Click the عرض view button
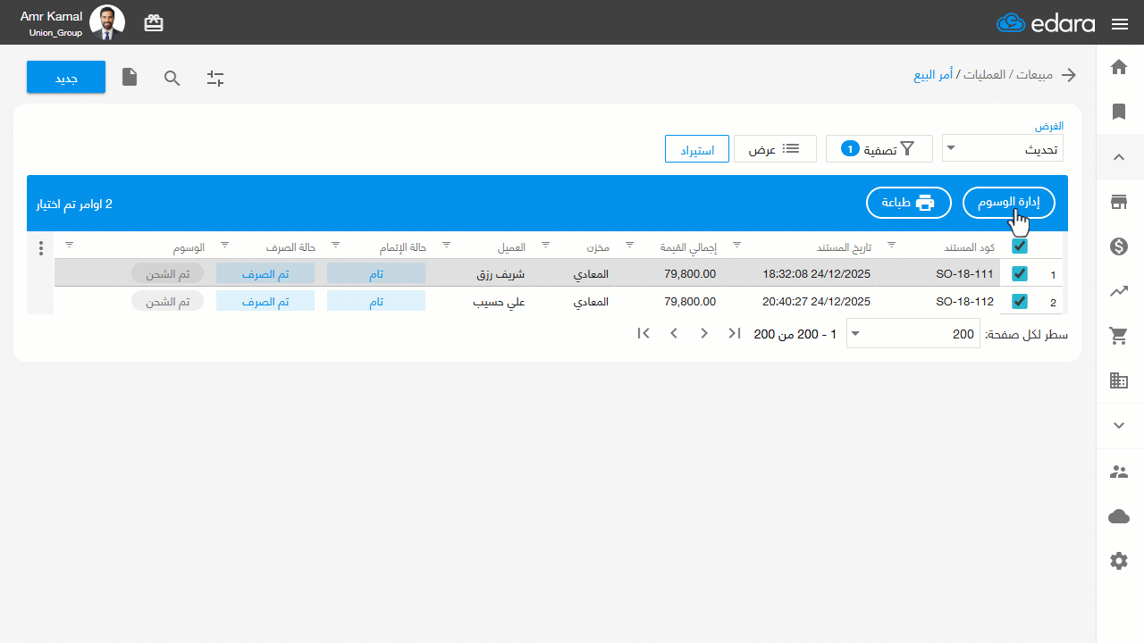This screenshot has height=643, width=1144. point(776,149)
